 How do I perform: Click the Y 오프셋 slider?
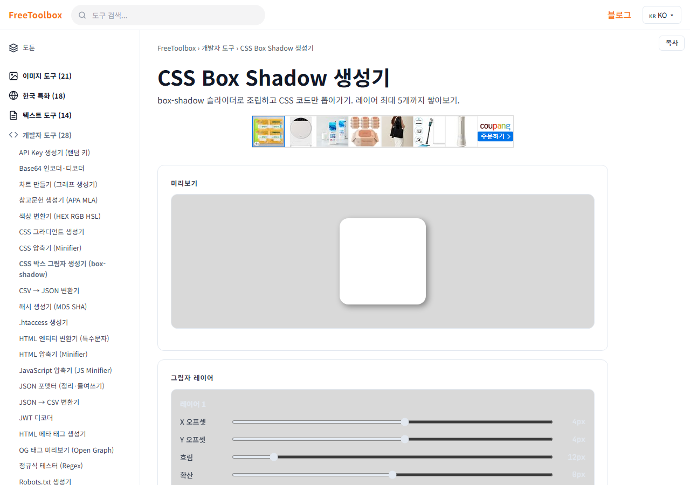(392, 440)
